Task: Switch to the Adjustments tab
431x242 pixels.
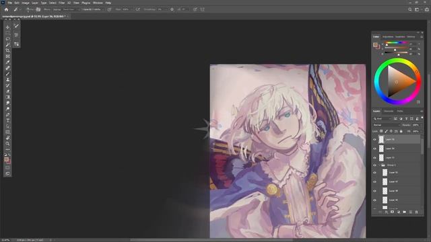Action: [388, 37]
